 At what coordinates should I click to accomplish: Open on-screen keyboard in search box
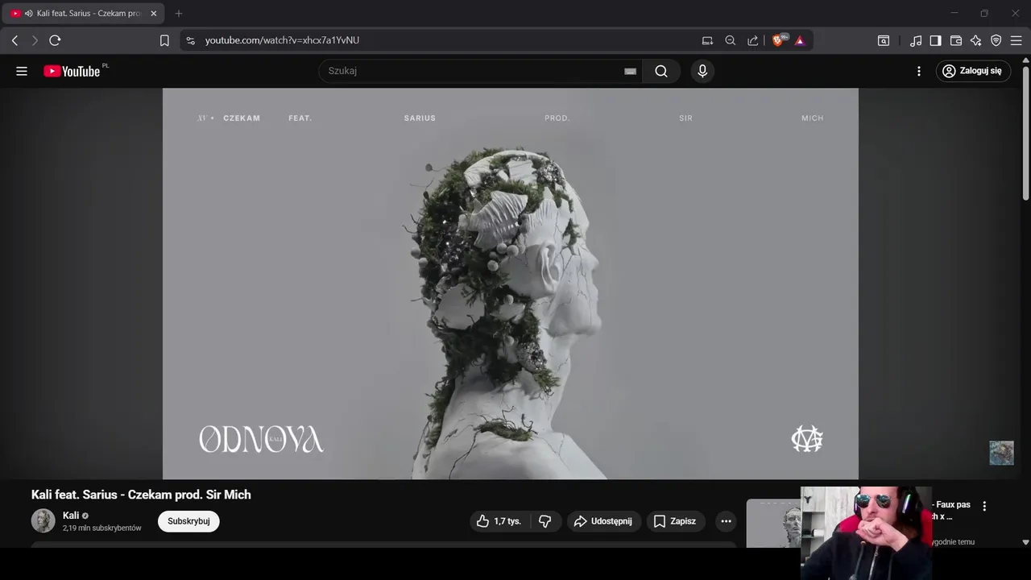click(x=630, y=71)
